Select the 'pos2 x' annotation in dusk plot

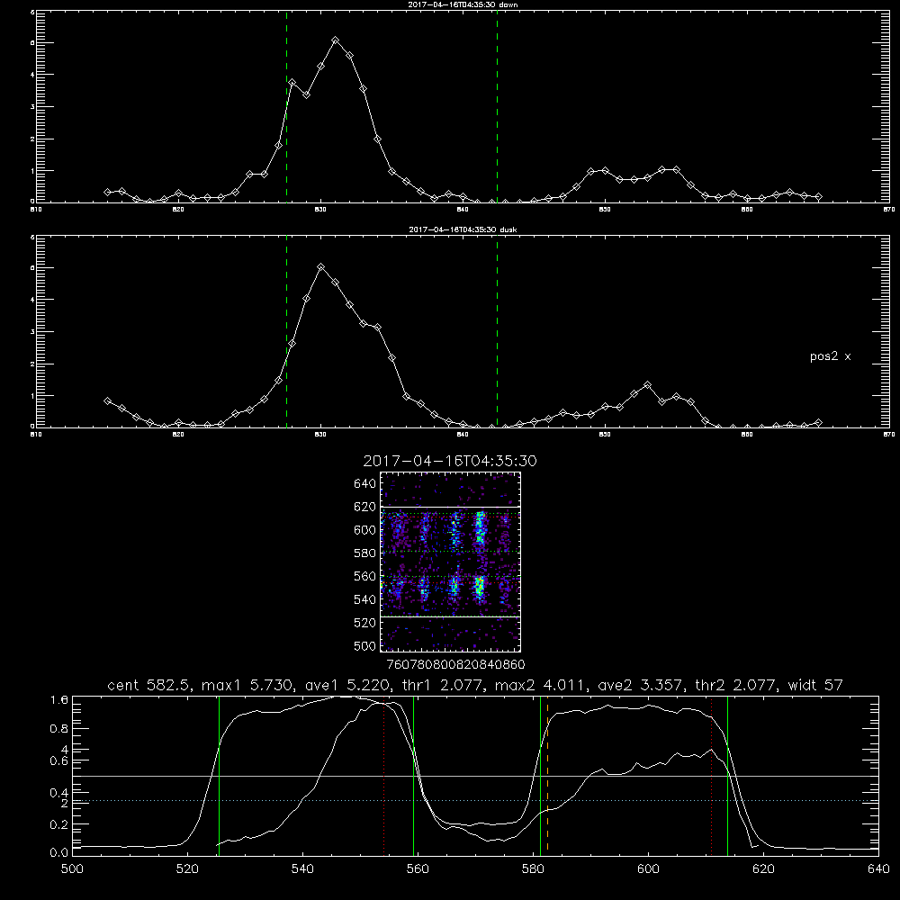click(x=830, y=356)
